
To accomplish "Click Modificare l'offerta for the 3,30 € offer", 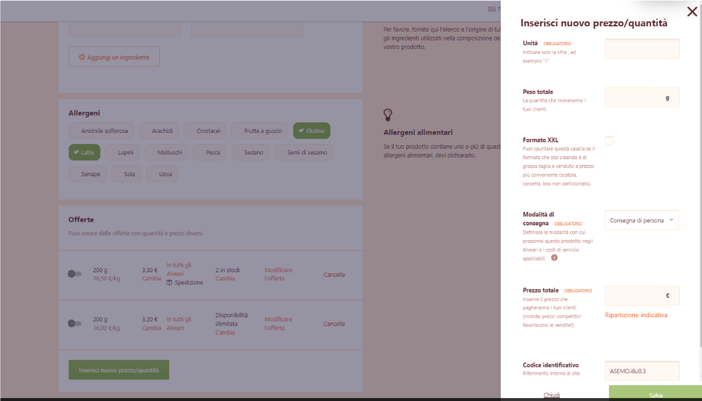I will point(278,274).
